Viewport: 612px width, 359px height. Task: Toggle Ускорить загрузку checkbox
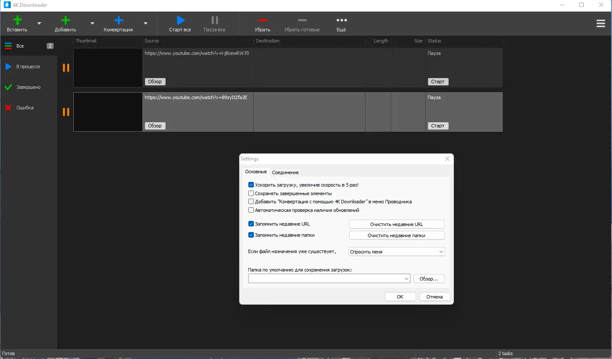251,185
